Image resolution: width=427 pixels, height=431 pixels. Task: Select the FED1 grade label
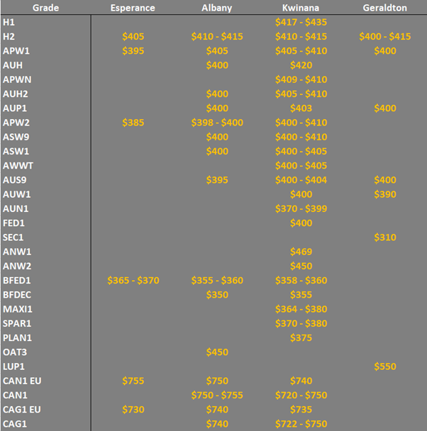(x=13, y=223)
